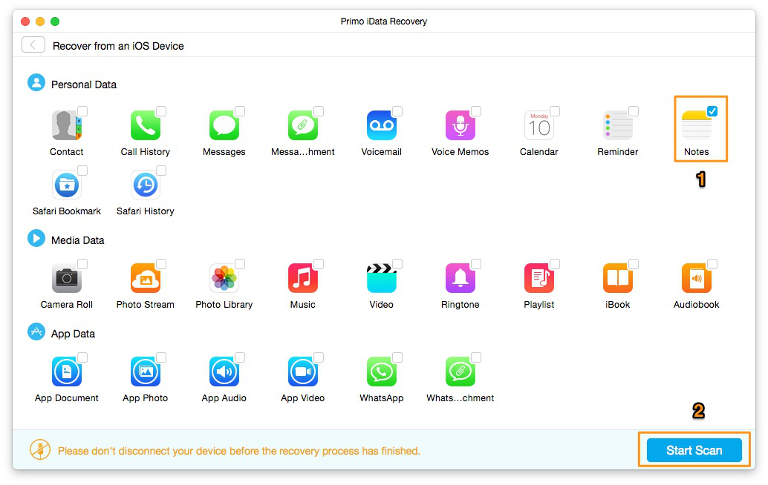Image resolution: width=768 pixels, height=485 pixels.
Task: Select the App Document icon
Action: 67,372
